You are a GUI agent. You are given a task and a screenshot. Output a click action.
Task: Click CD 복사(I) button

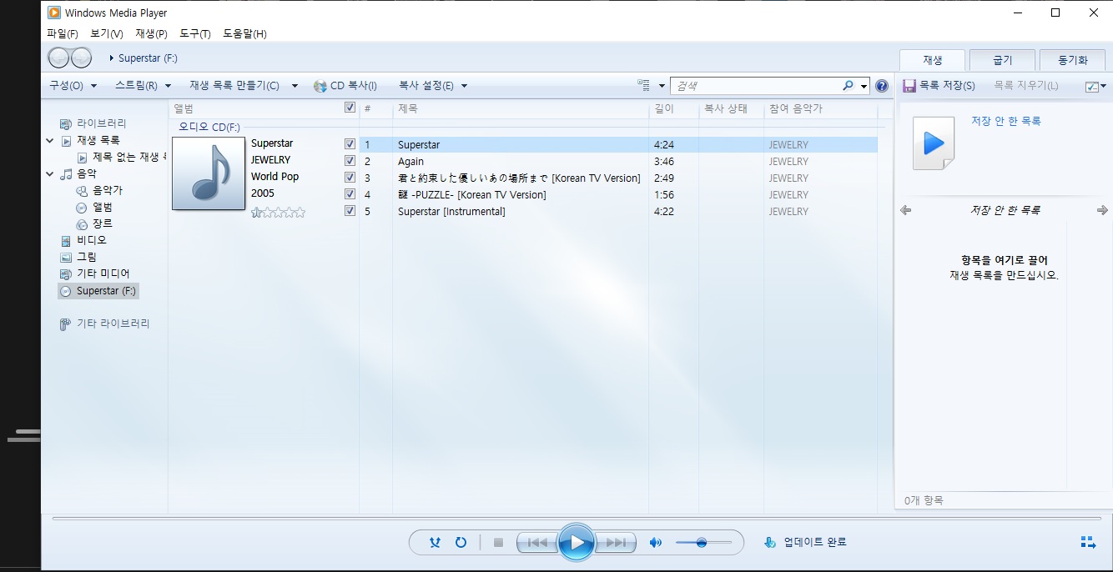coord(345,86)
